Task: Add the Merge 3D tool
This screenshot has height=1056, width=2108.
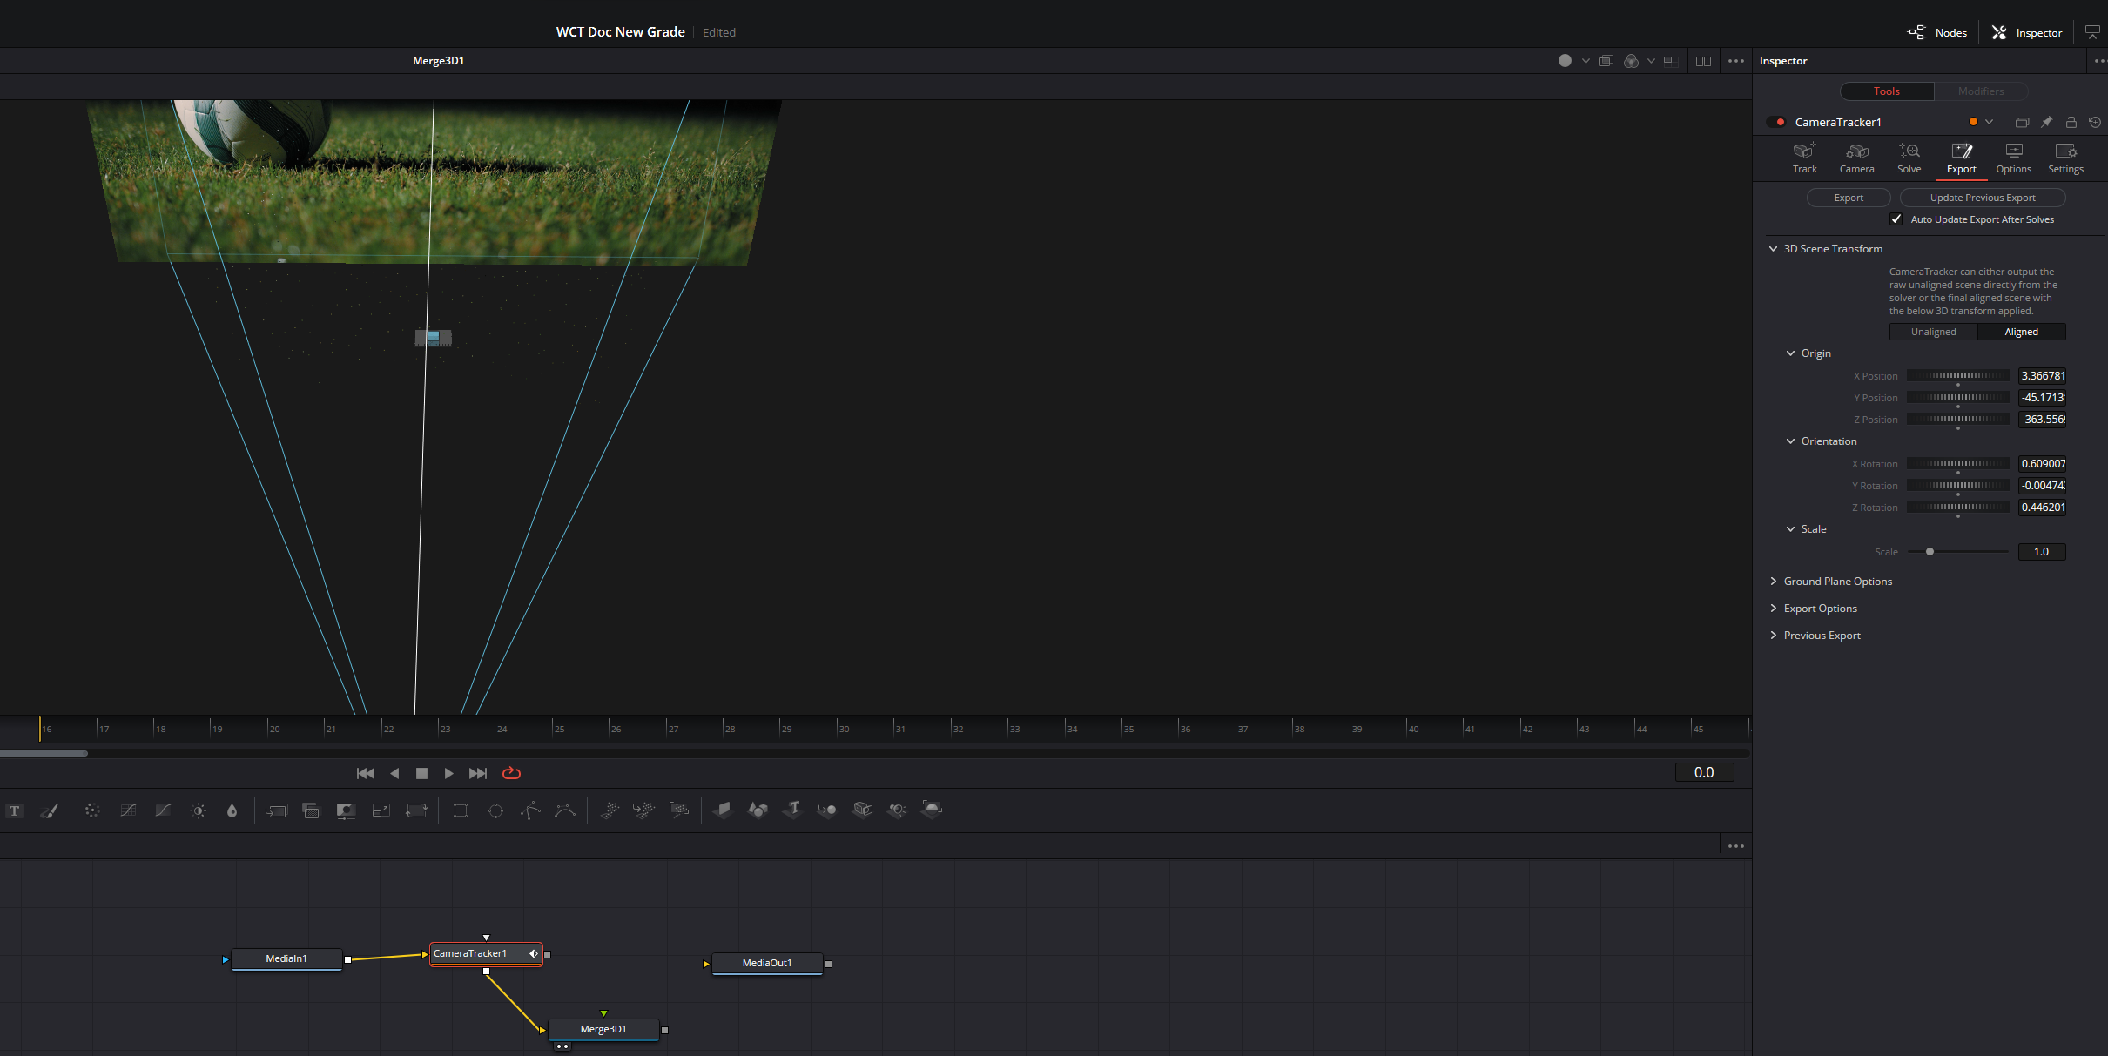Action: click(x=827, y=810)
